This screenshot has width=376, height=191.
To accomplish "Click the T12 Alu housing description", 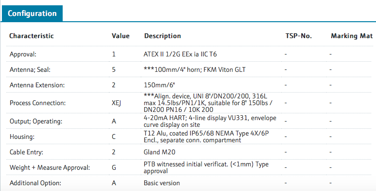I will [206, 137].
